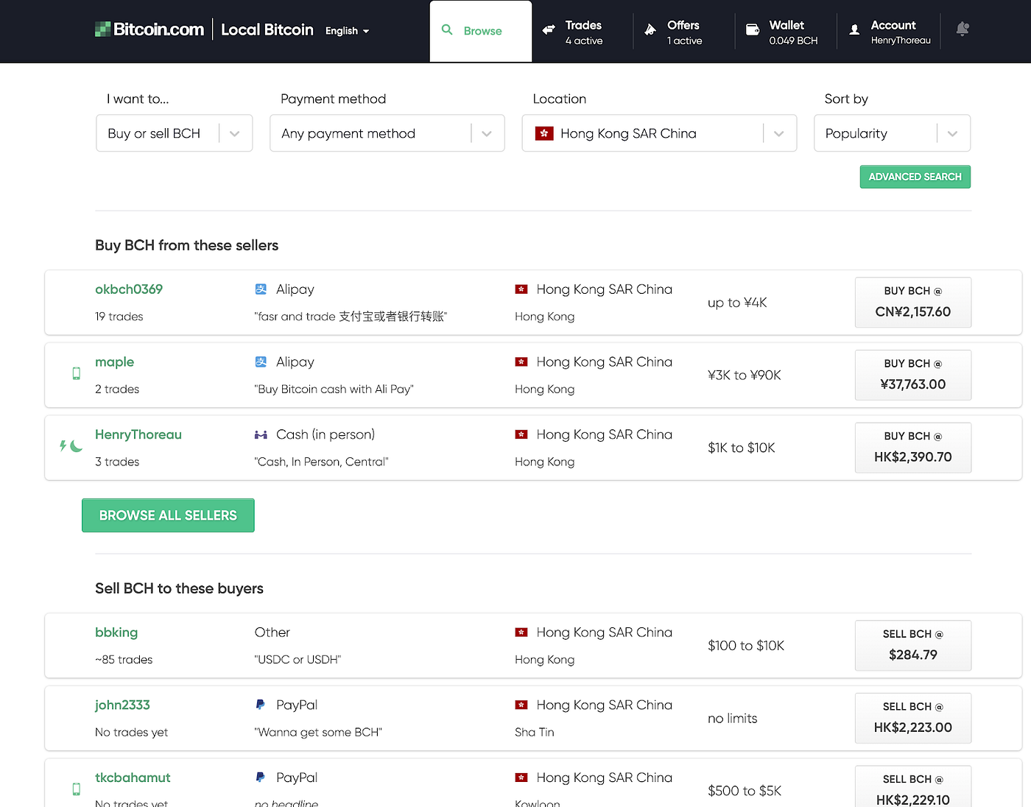
Task: Click BUY BCH @ CN¥2,157.60 button
Action: pyautogui.click(x=913, y=303)
